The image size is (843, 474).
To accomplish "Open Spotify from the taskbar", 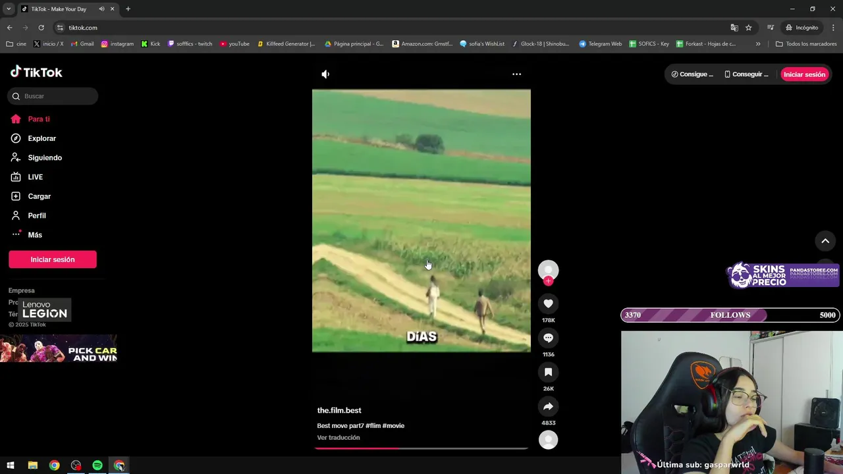I will point(97,465).
